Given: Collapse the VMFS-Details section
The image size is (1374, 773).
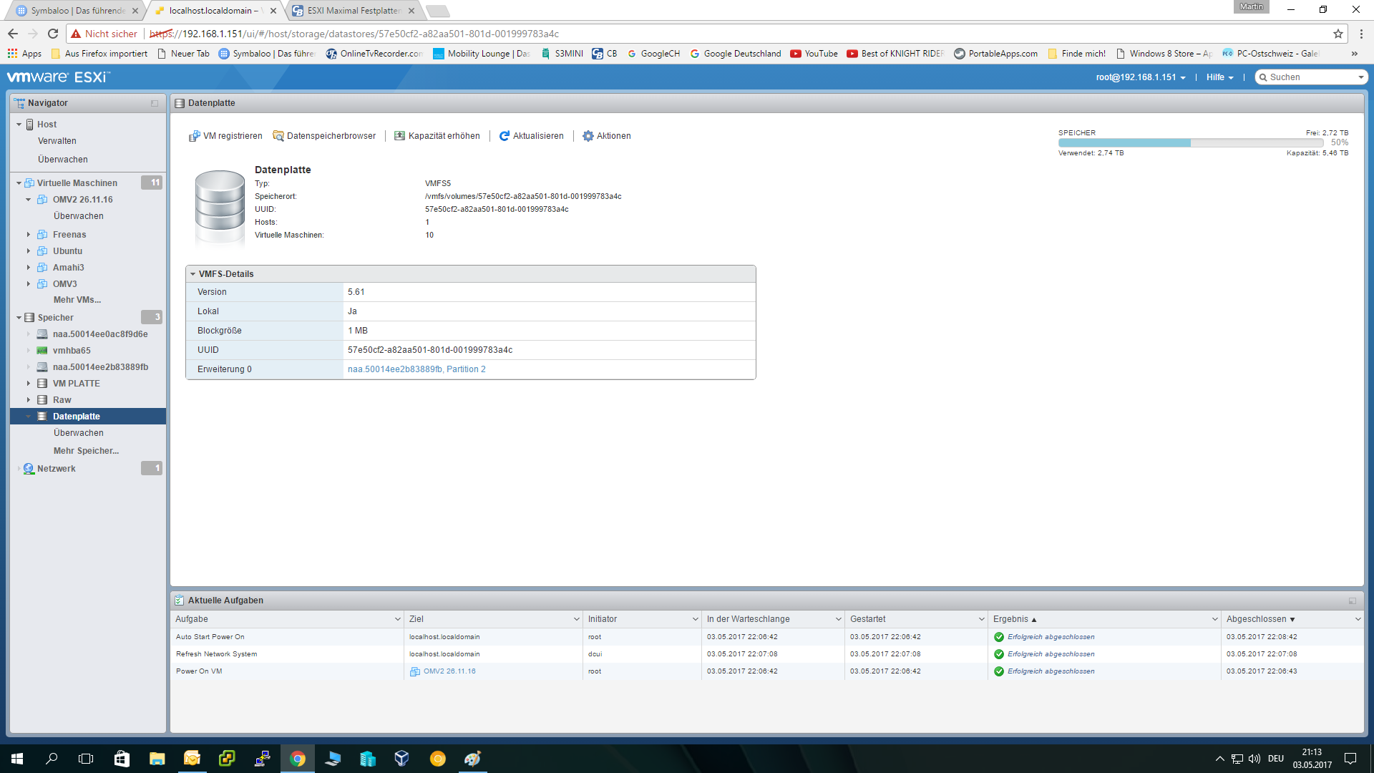Looking at the screenshot, I should coord(193,274).
